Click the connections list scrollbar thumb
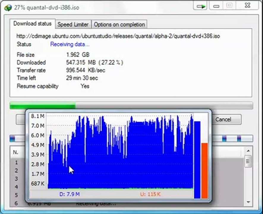This screenshot has width=263, height=214. [248, 161]
